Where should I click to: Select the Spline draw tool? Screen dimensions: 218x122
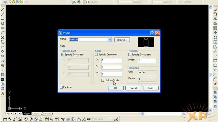click(3, 47)
